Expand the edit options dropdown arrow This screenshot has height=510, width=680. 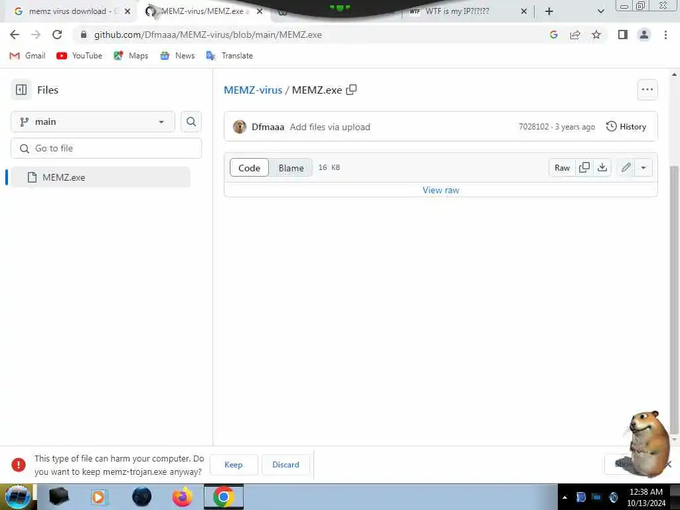pos(643,167)
